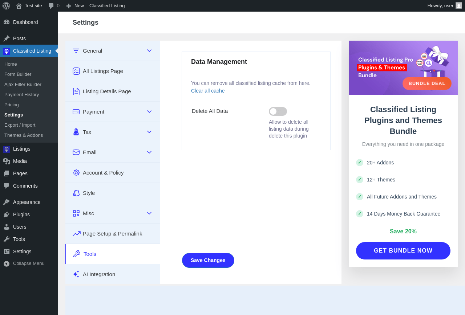465x315 pixels.
Task: Click the 'Delete All Data' label text
Action: 210,111
